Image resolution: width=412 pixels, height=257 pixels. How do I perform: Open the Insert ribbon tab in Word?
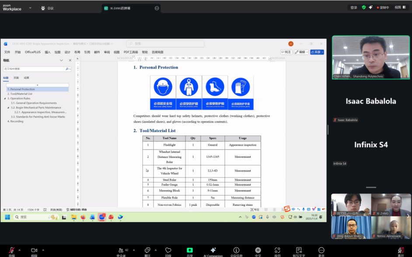coord(47,52)
